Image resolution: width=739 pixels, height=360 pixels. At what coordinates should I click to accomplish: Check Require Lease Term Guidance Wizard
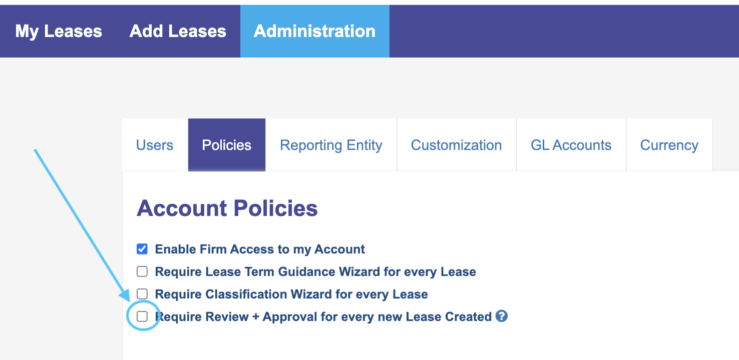tap(142, 271)
